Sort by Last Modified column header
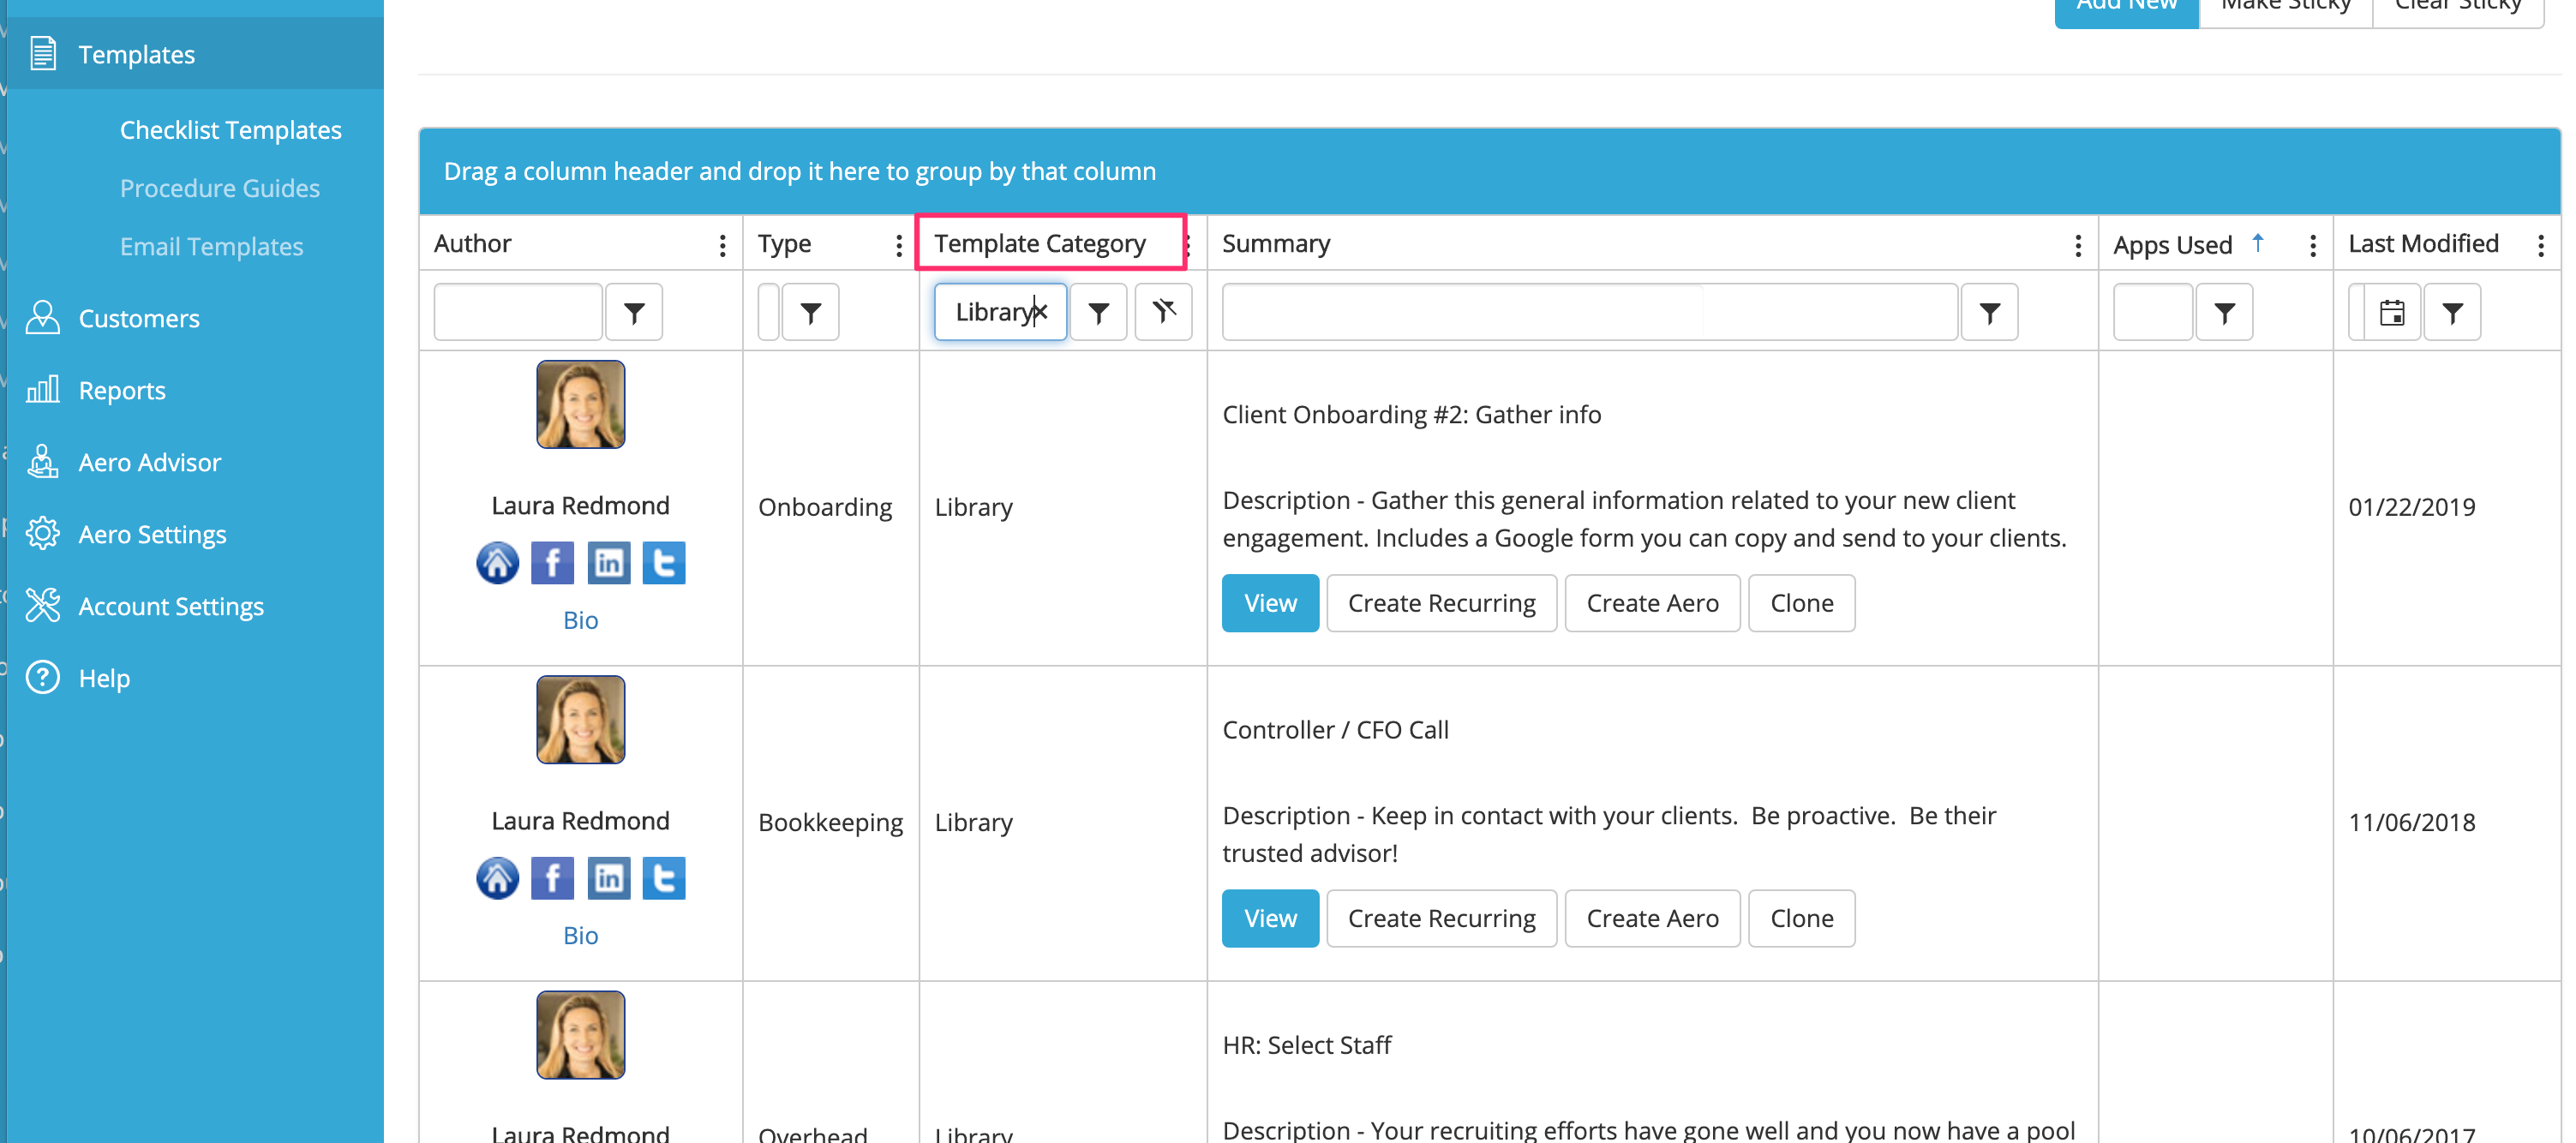 click(2423, 243)
